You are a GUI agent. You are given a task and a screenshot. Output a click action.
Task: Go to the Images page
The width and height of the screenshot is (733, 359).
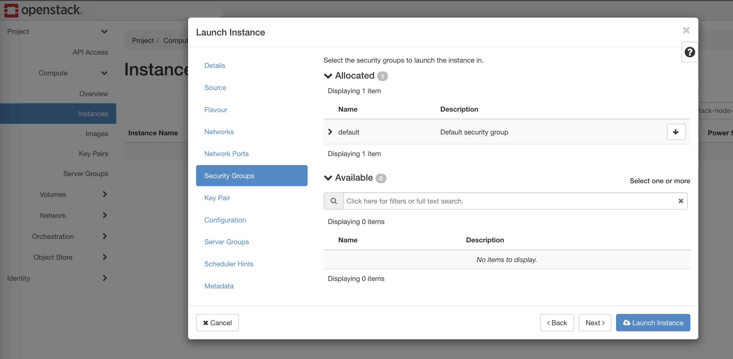[x=97, y=133]
